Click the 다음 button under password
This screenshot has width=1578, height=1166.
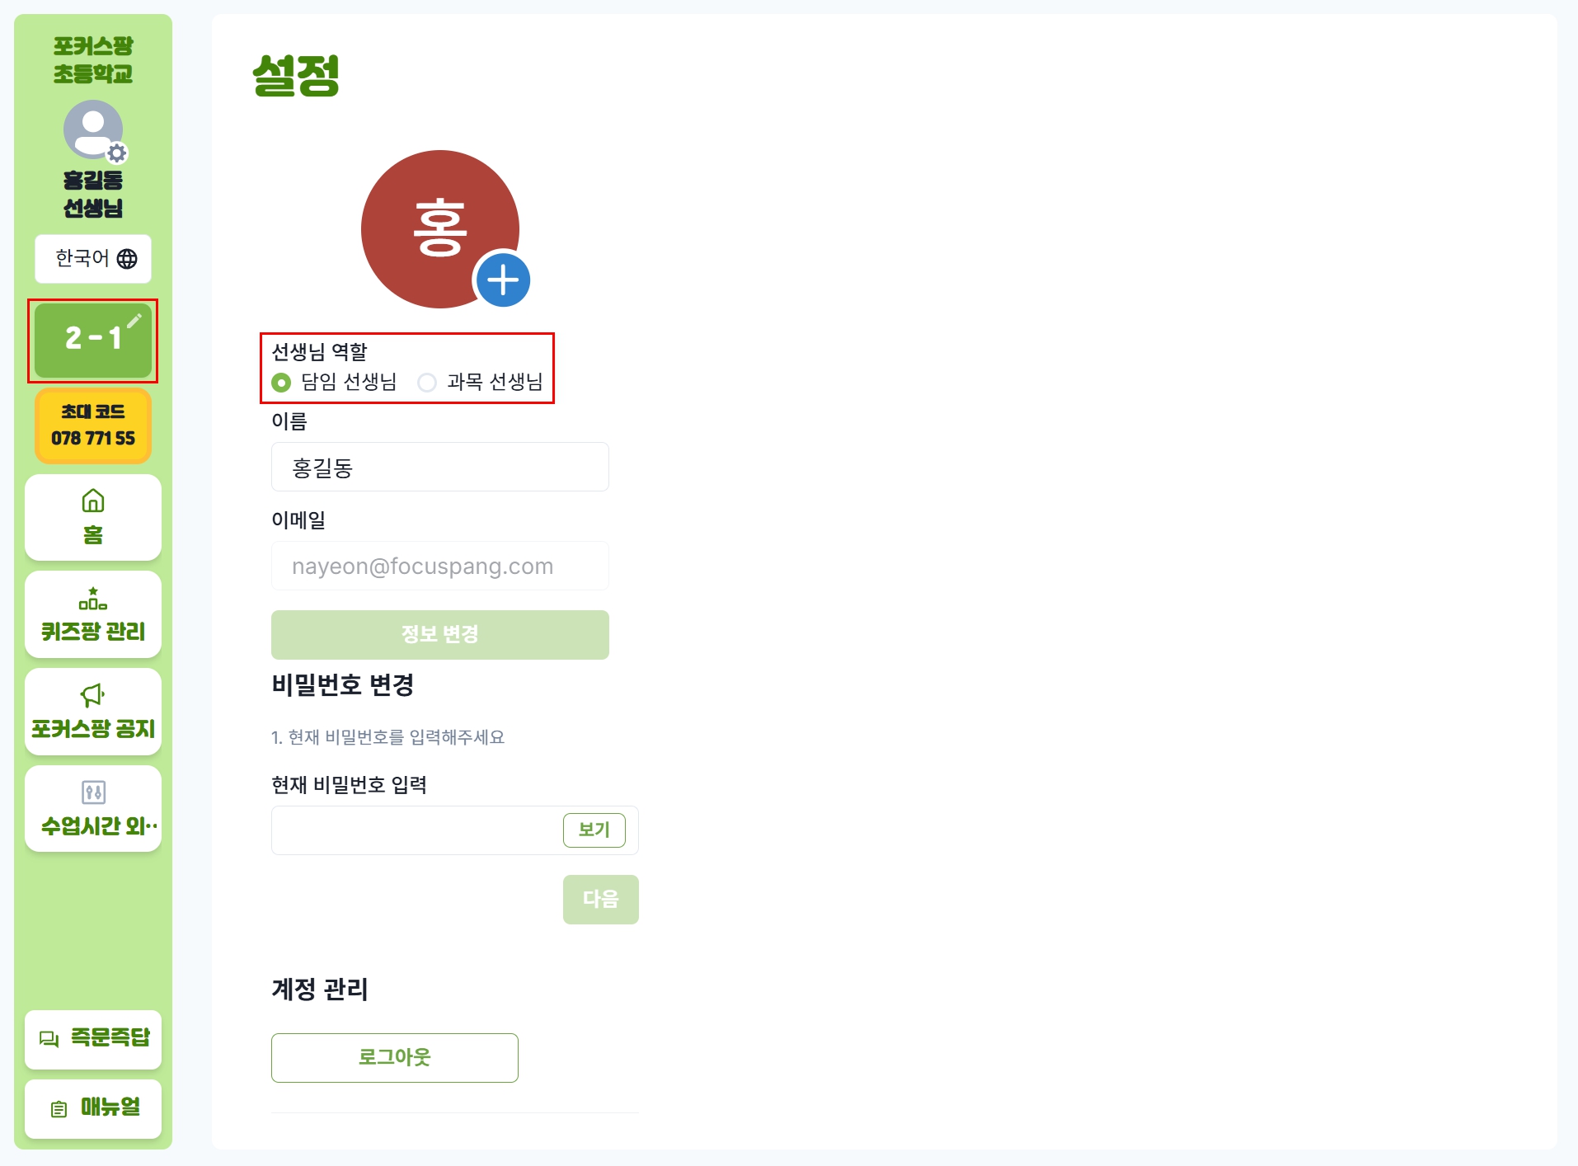pyautogui.click(x=600, y=899)
